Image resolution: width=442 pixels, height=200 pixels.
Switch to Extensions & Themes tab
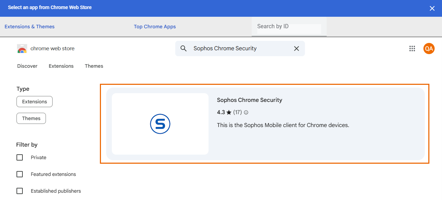[29, 27]
